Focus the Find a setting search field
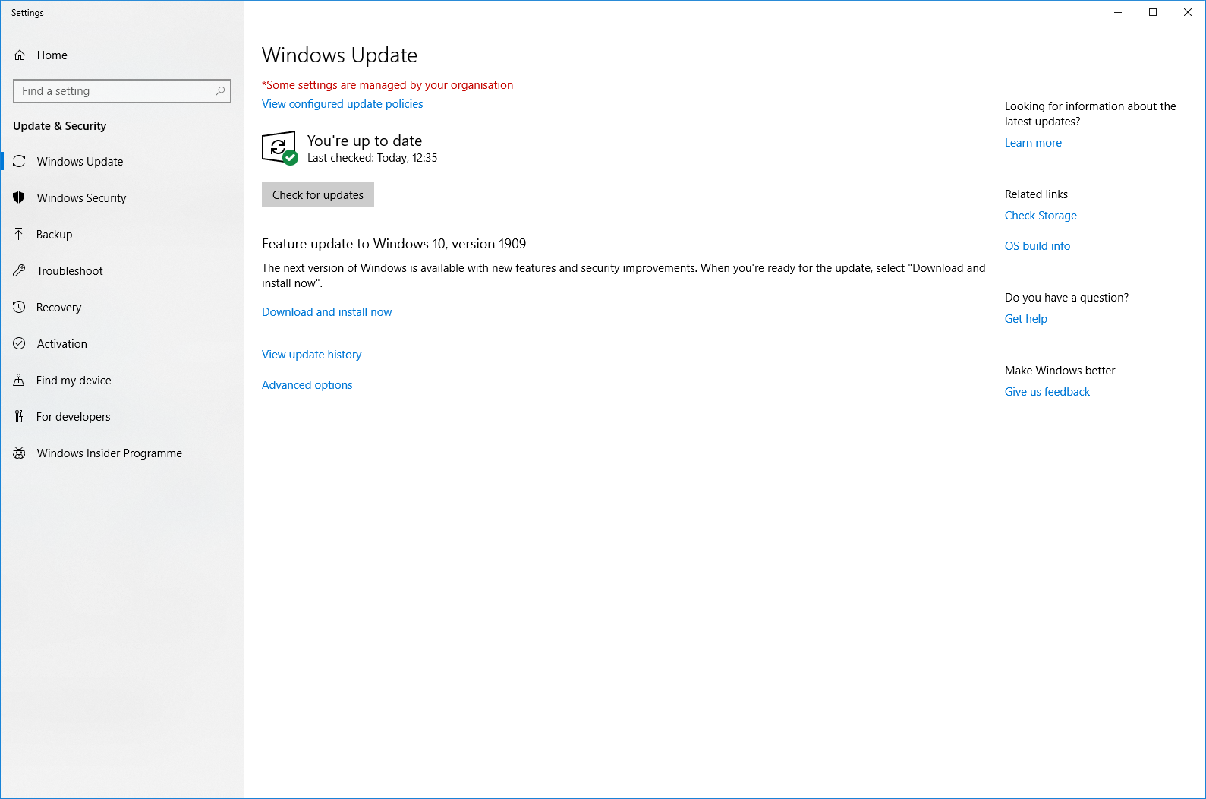The image size is (1206, 799). point(122,91)
